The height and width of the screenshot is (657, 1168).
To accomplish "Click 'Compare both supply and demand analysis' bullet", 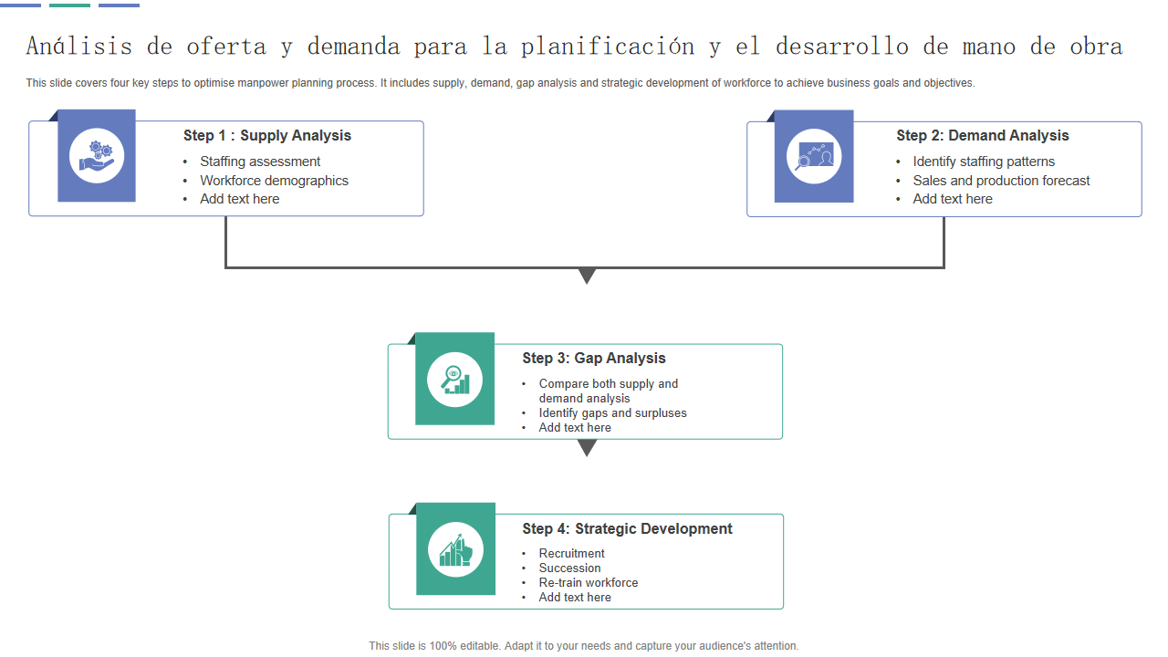I will 609,391.
